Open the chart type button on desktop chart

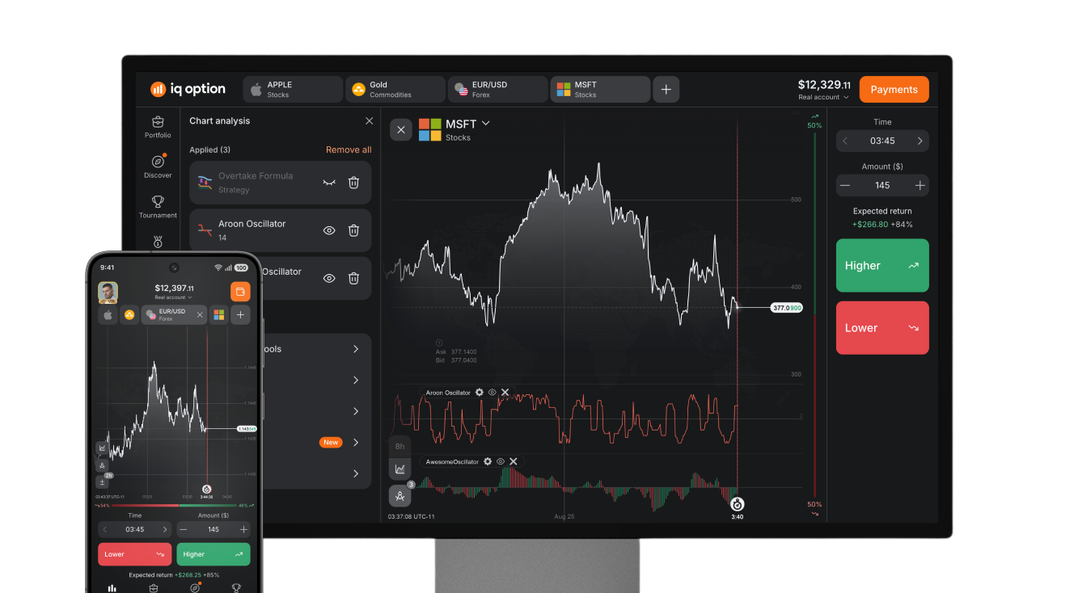coord(400,469)
